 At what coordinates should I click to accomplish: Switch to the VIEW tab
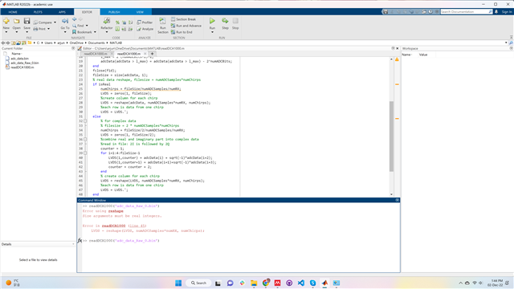pyautogui.click(x=140, y=12)
